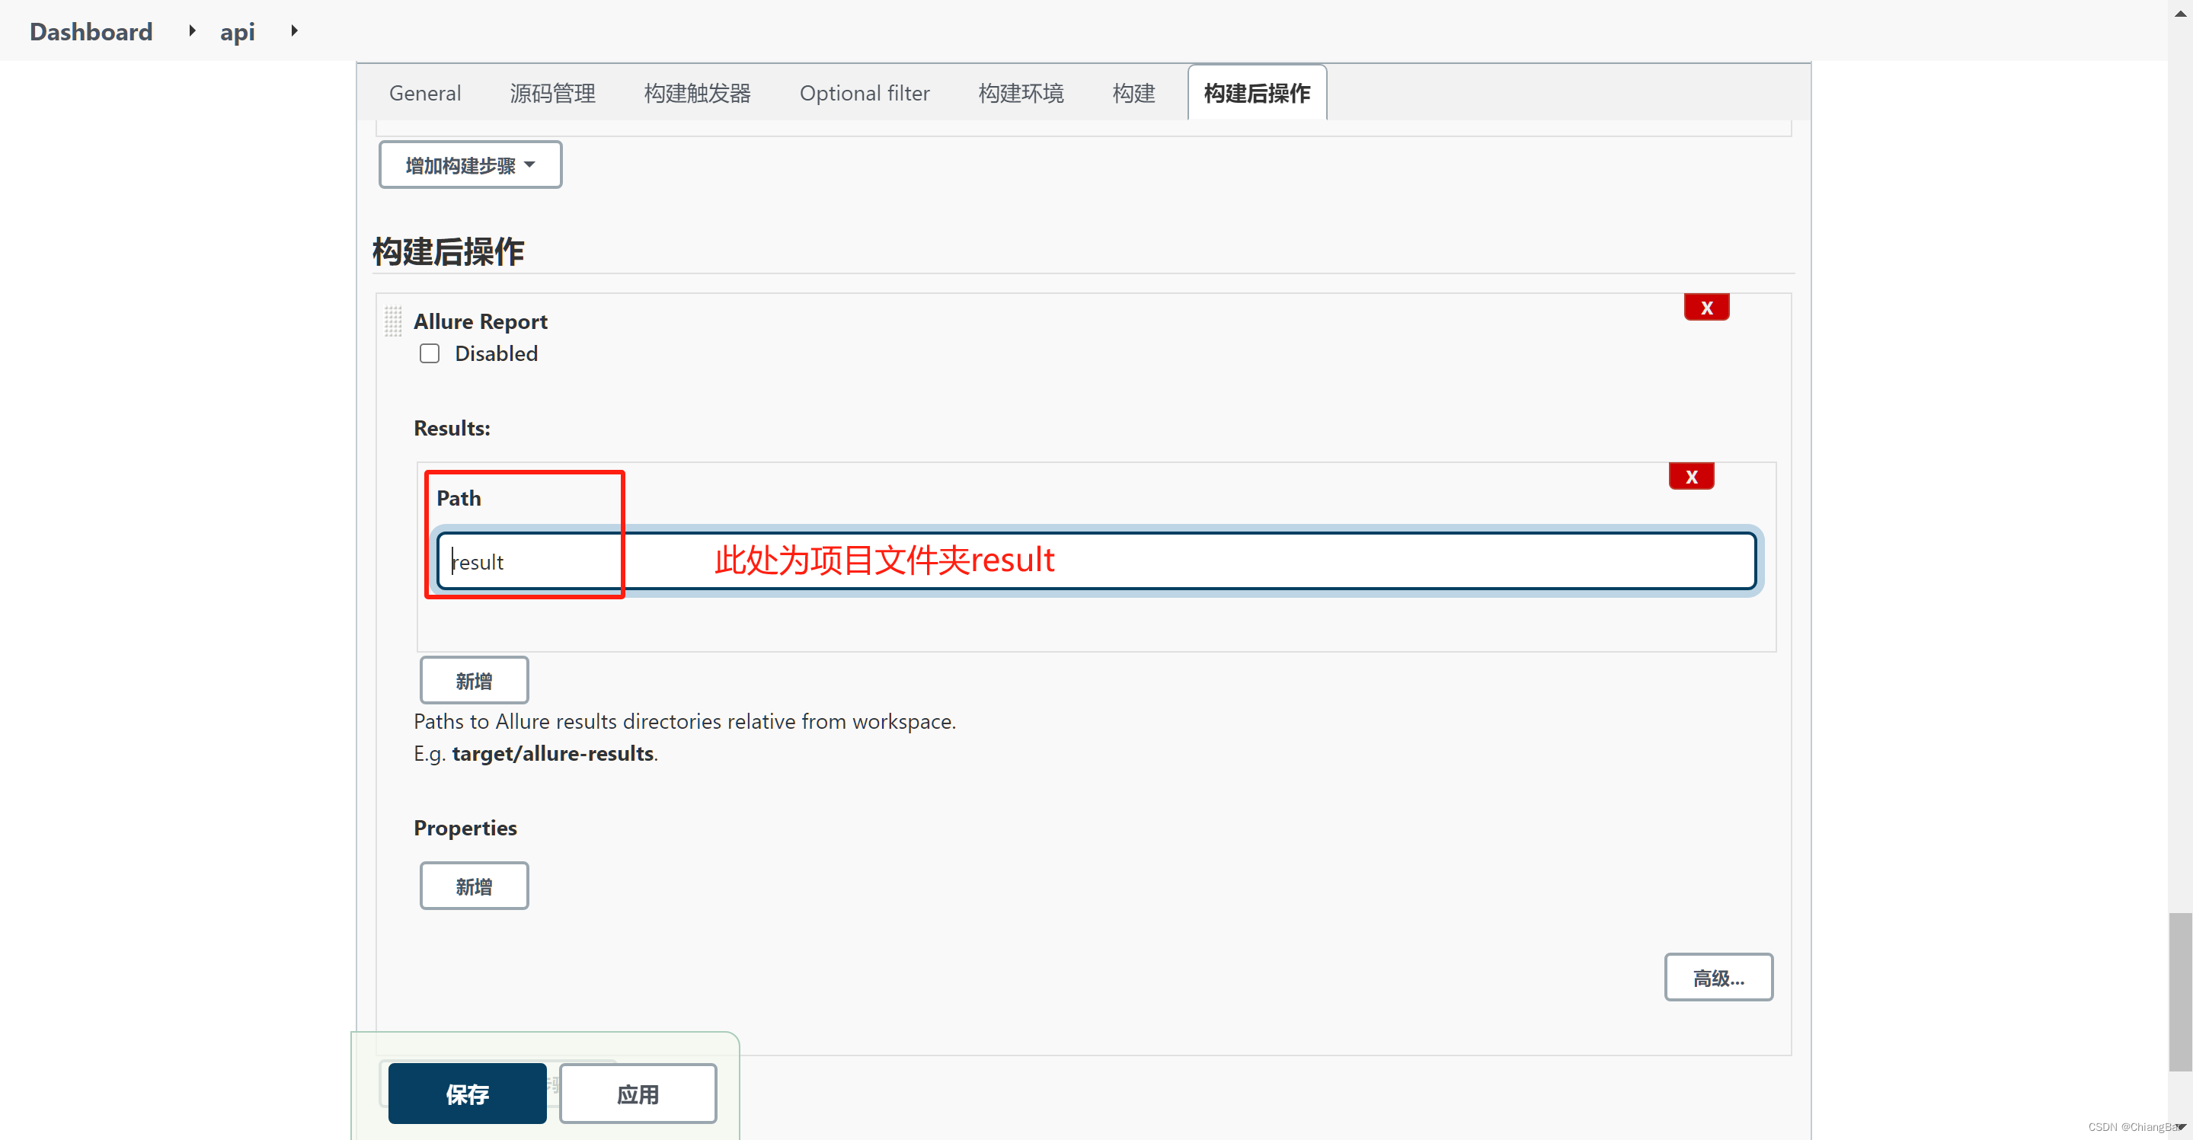Open the 增加构建步骤 dropdown
Screen dimensions: 2193x1140
[x=470, y=165]
